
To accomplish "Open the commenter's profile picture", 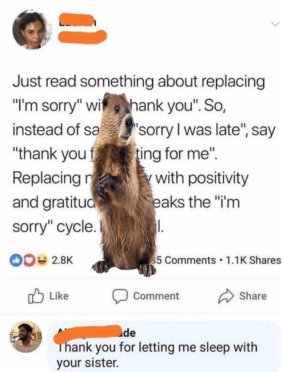I will click(26, 336).
